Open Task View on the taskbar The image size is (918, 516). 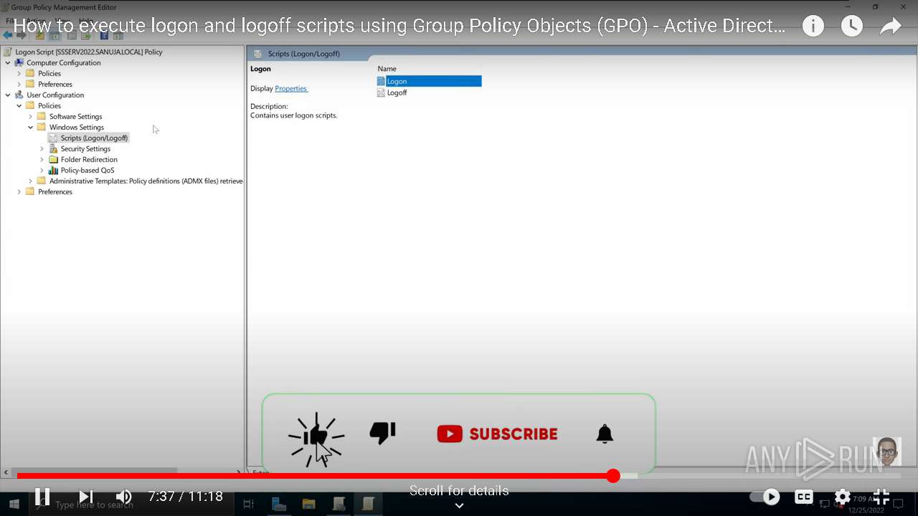248,505
